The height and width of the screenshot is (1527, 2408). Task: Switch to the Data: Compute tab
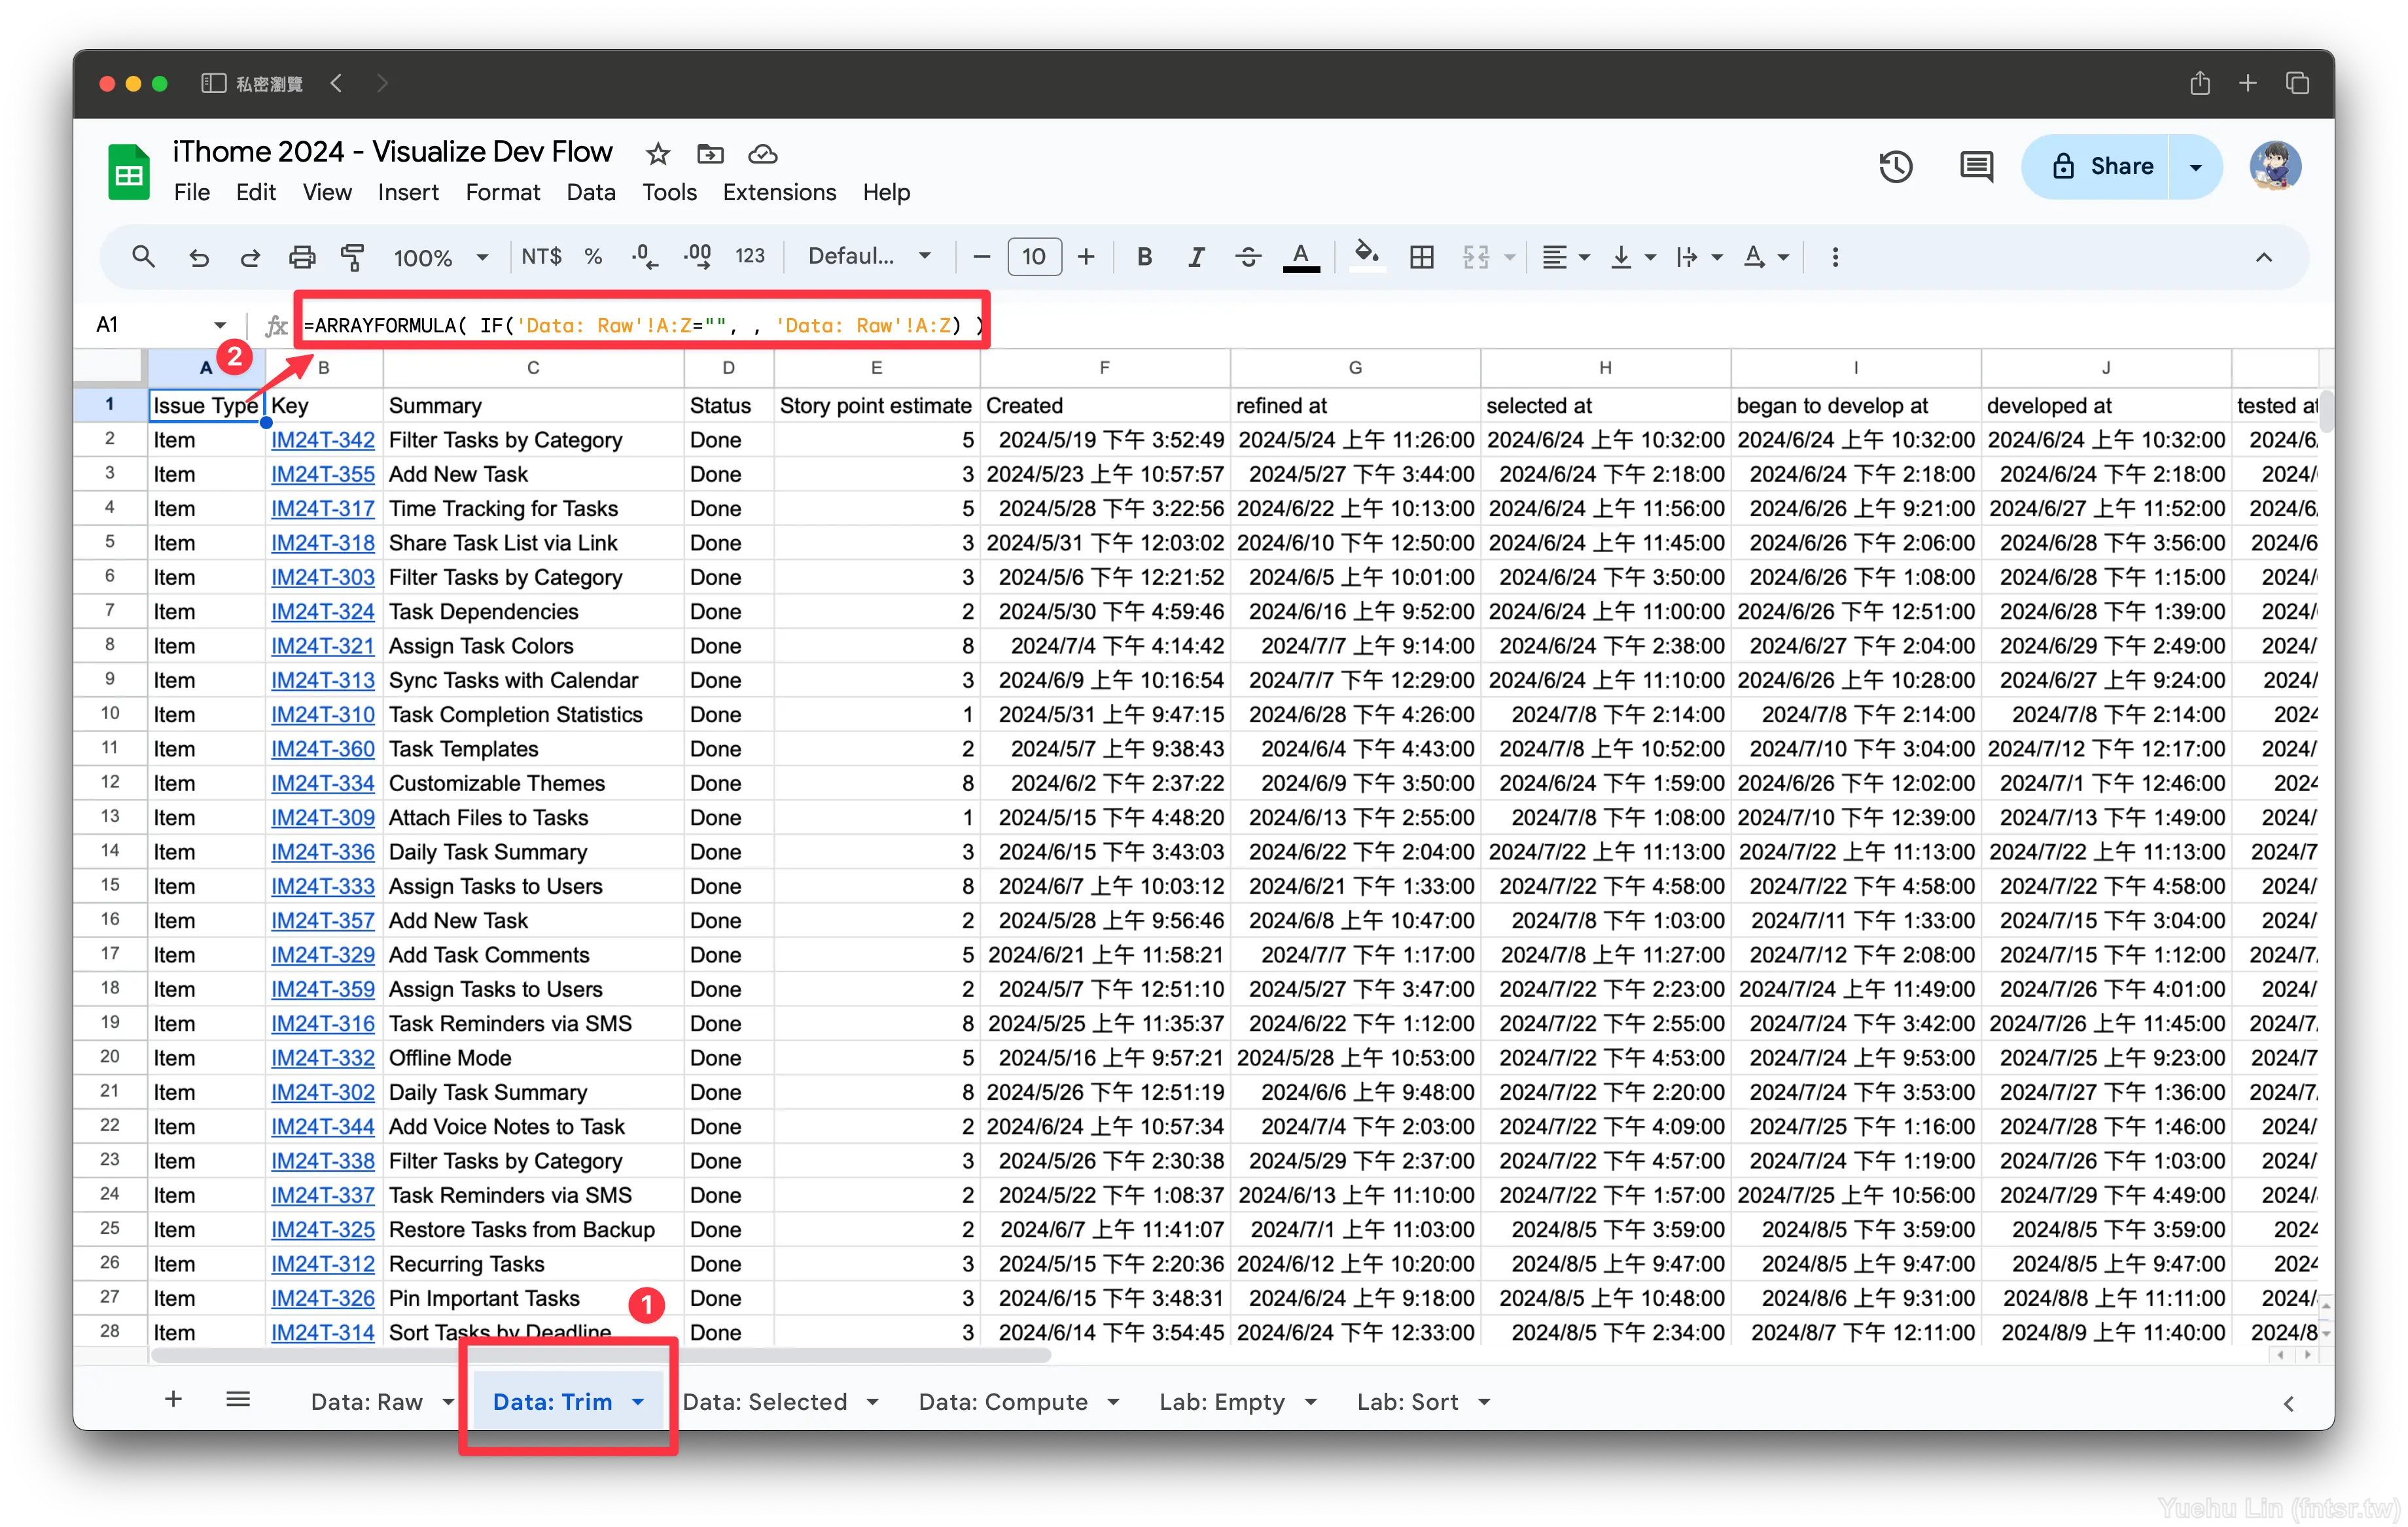[1002, 1401]
